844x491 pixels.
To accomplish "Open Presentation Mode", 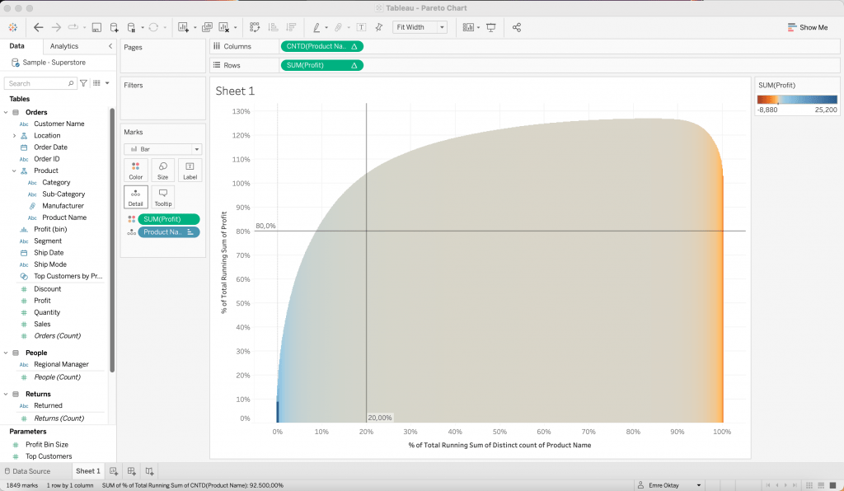I will (491, 27).
